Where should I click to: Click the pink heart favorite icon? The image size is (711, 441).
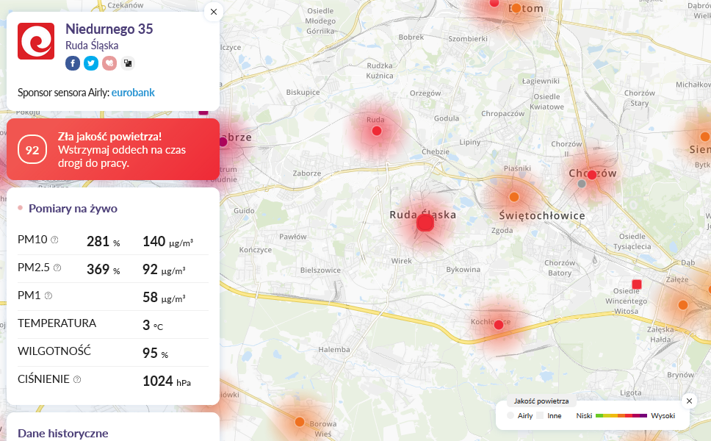tap(109, 63)
